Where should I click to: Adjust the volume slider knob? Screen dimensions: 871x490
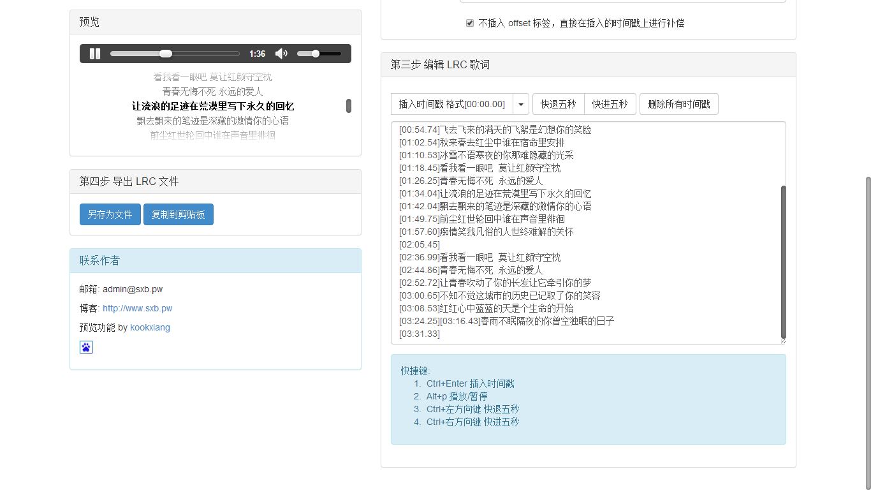[x=316, y=54]
